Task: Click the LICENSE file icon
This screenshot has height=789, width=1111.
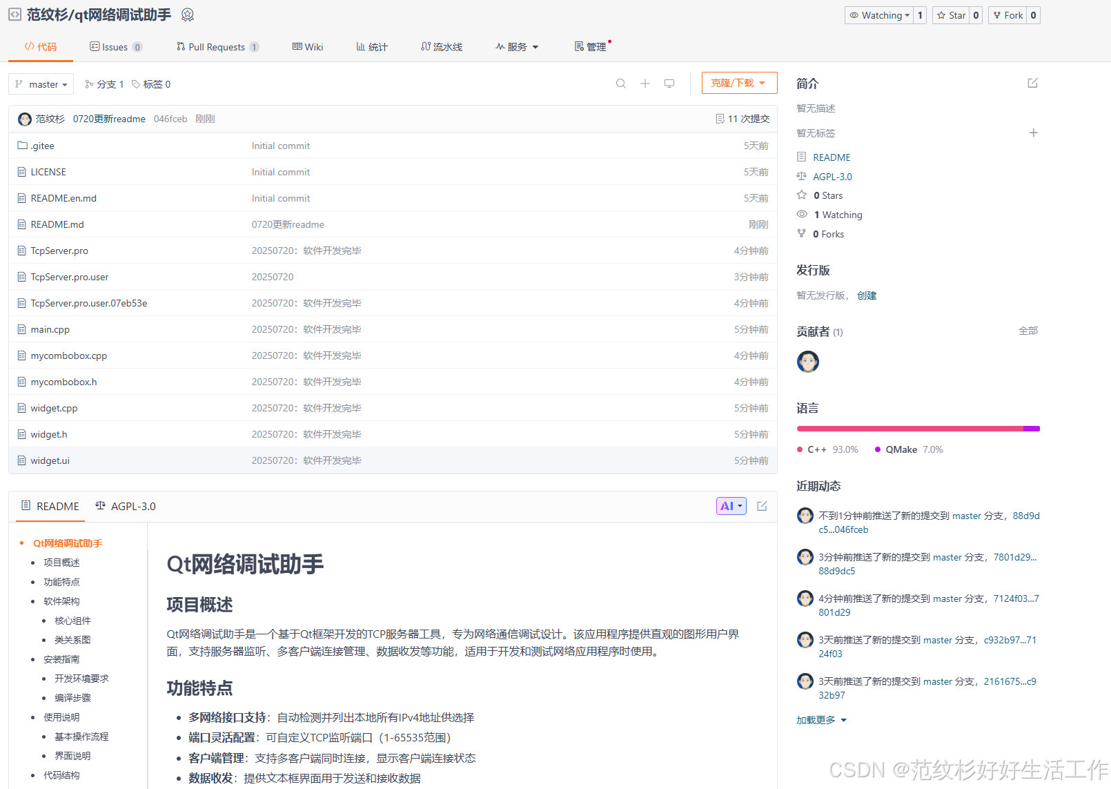Action: click(x=22, y=172)
